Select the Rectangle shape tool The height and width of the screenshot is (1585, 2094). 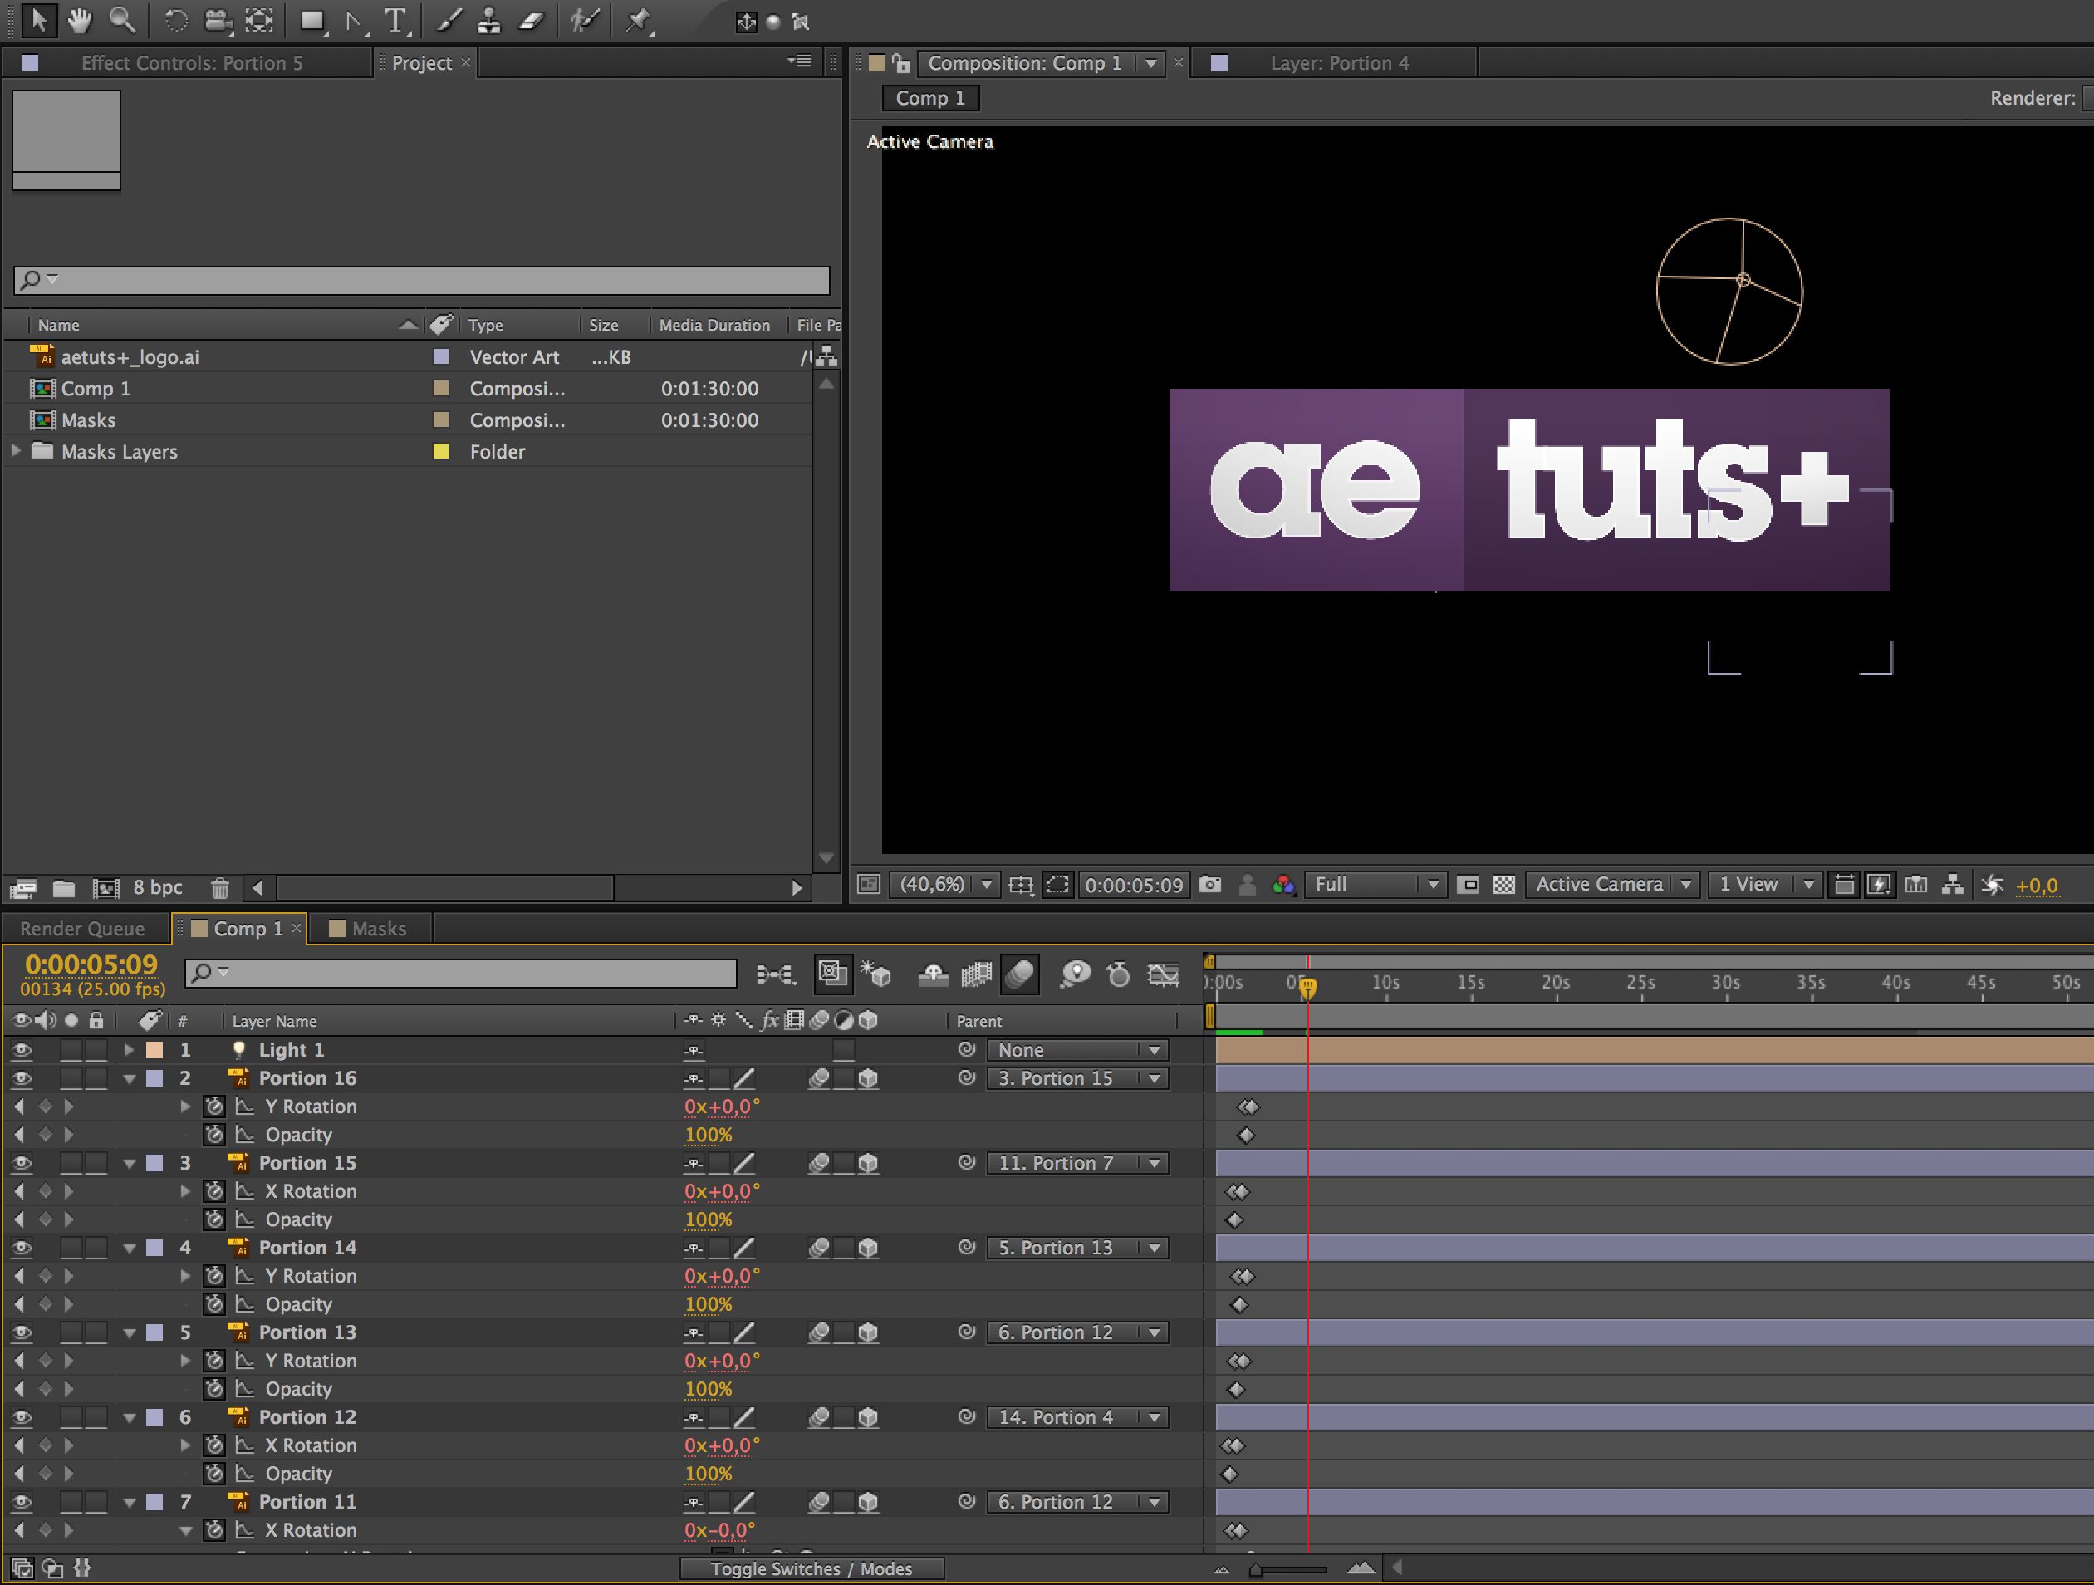coord(313,20)
